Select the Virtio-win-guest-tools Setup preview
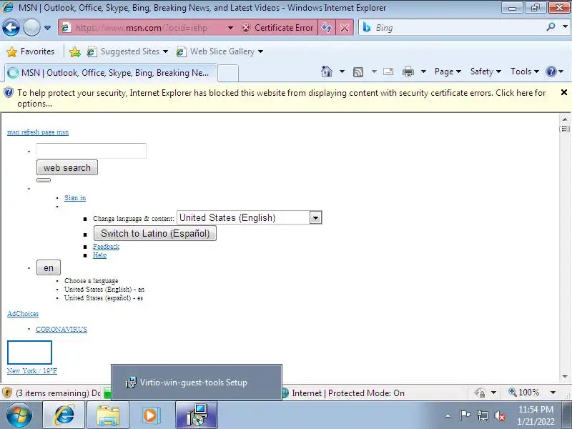572x429 pixels. 197,382
